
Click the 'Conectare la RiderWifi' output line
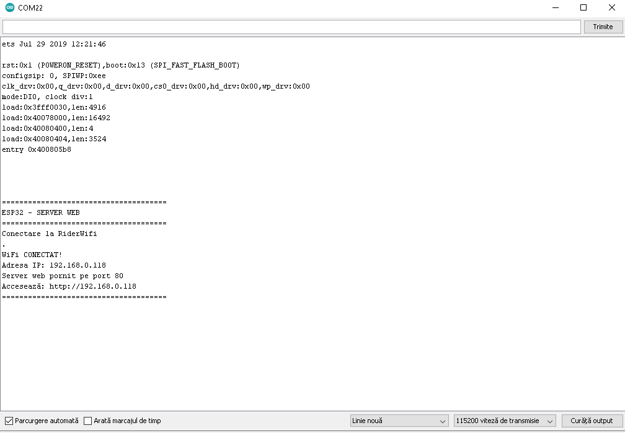[50, 234]
